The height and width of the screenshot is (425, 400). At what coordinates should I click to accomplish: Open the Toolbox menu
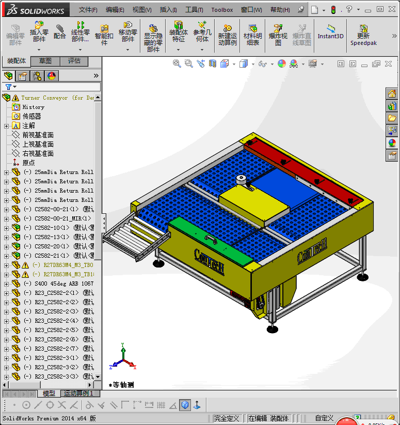[x=222, y=10]
